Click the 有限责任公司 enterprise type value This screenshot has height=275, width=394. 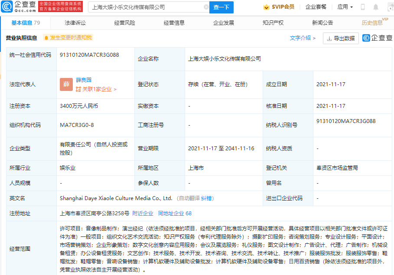(94, 149)
